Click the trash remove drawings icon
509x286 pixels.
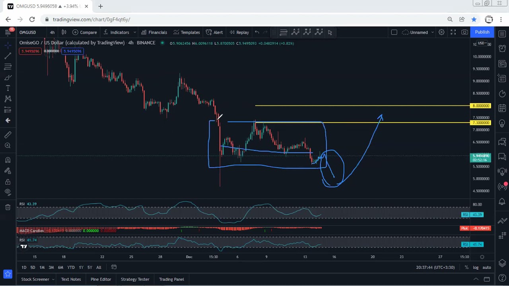click(8, 207)
